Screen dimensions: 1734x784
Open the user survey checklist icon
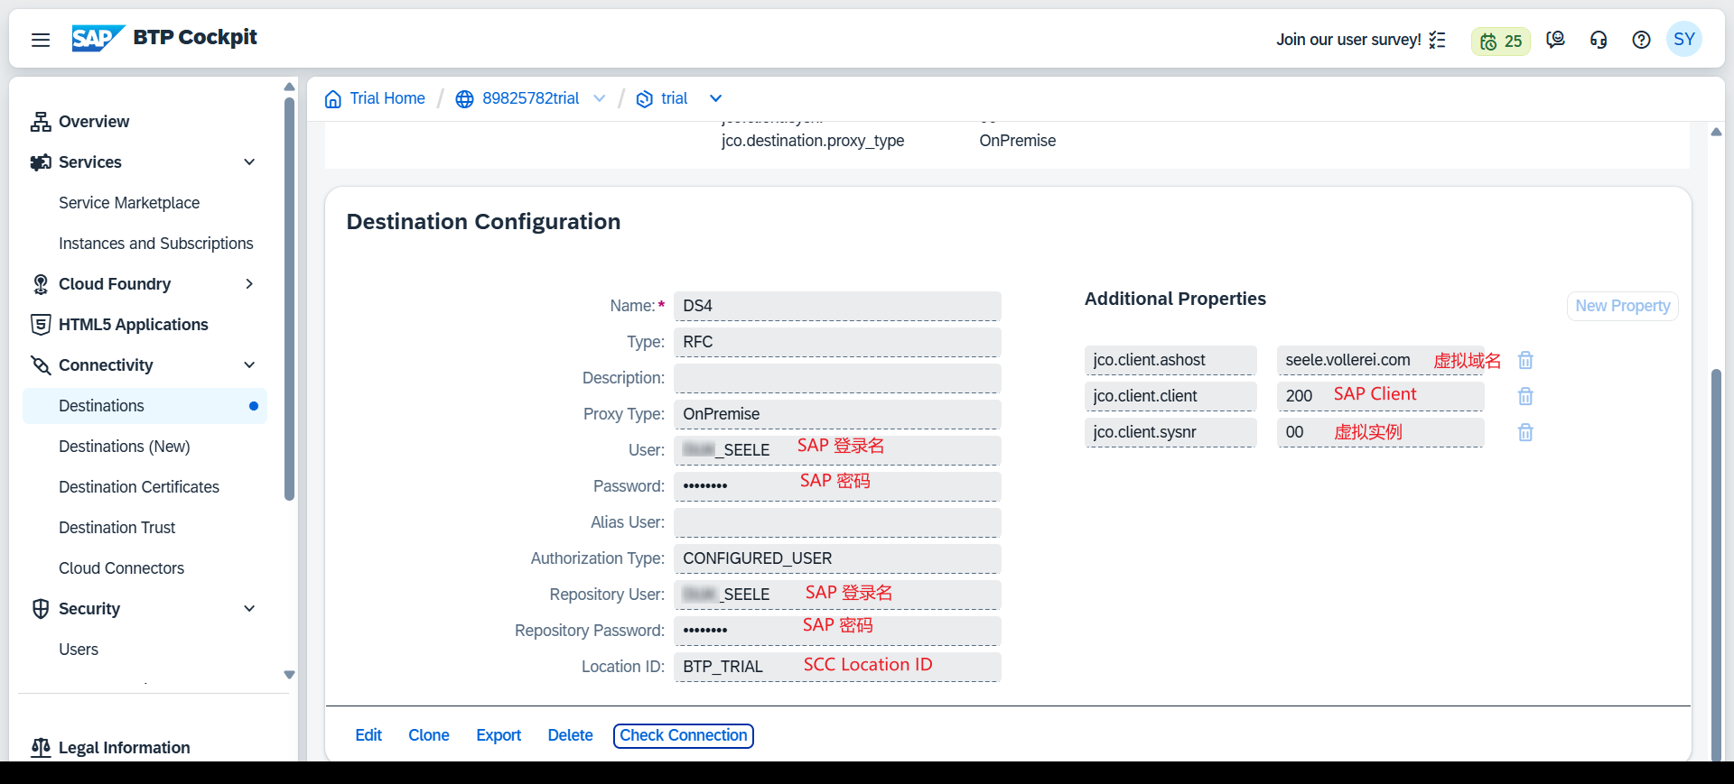[x=1438, y=40]
